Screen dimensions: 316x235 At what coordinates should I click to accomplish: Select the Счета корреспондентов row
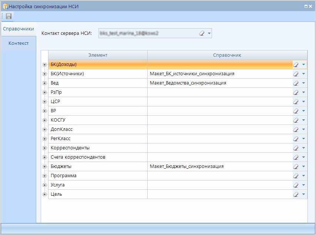78,157
